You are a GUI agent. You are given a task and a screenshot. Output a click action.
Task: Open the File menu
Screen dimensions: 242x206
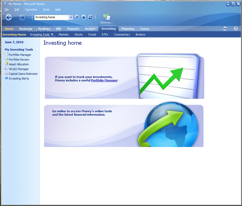[x=7, y=9]
